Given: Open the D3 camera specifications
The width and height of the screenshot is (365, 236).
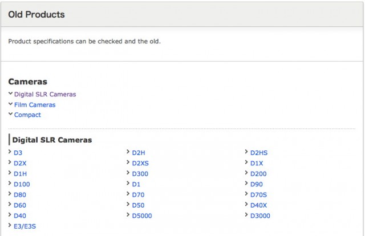Looking at the screenshot, I should pos(18,153).
